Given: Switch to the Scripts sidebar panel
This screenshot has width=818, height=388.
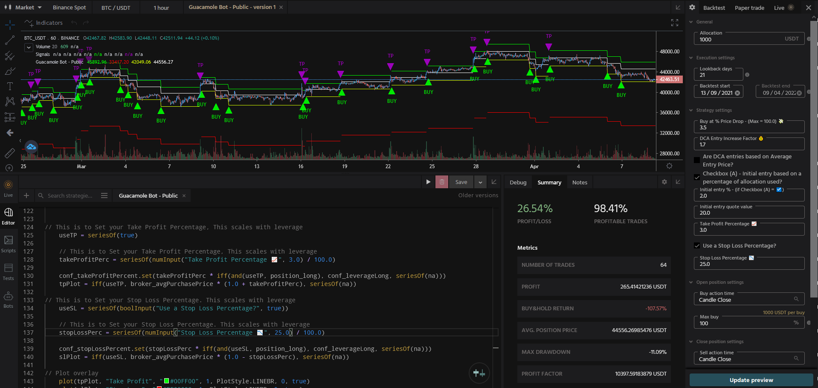Looking at the screenshot, I should (x=9, y=243).
